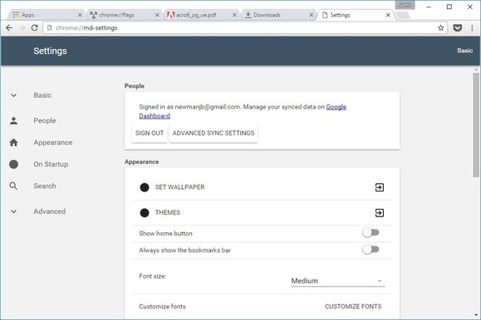Viewport: 481px width, 320px height.
Task: Open the Font size Medium dropdown
Action: [338, 281]
